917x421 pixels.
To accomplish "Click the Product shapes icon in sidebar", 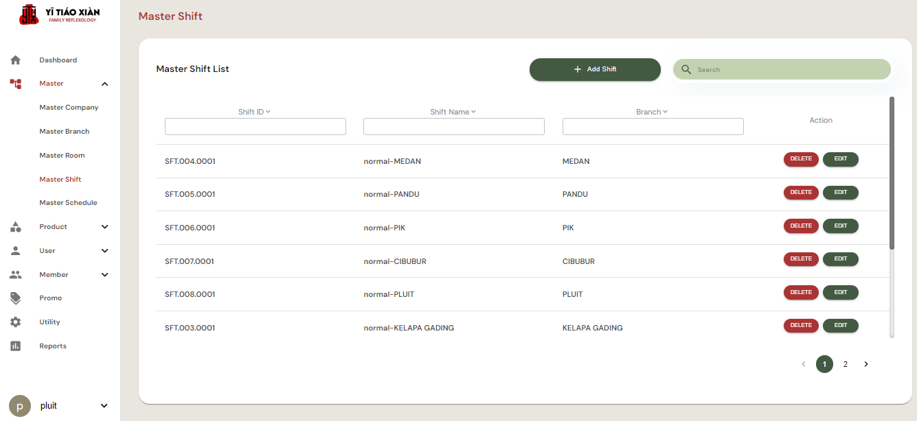I will point(16,227).
